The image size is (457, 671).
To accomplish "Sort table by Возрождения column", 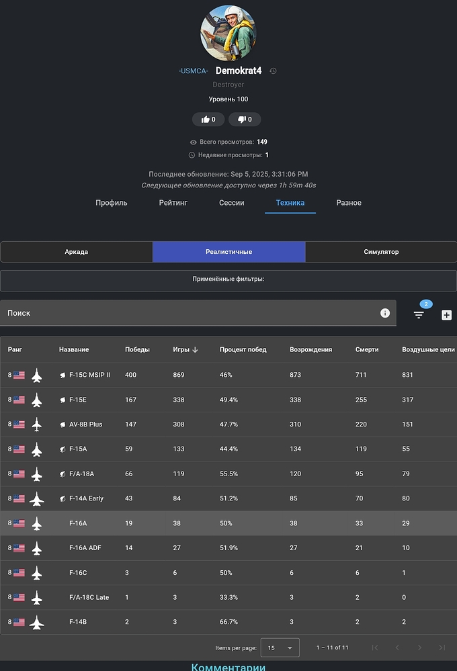I will coord(311,350).
